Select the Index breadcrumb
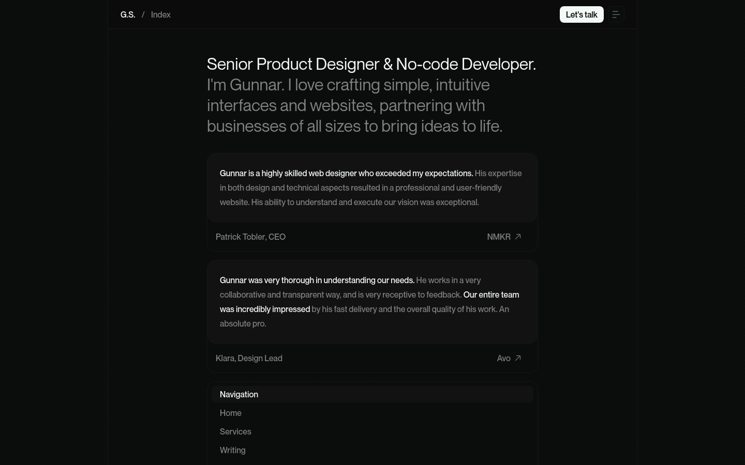Viewport: 745px width, 465px height. click(x=160, y=14)
